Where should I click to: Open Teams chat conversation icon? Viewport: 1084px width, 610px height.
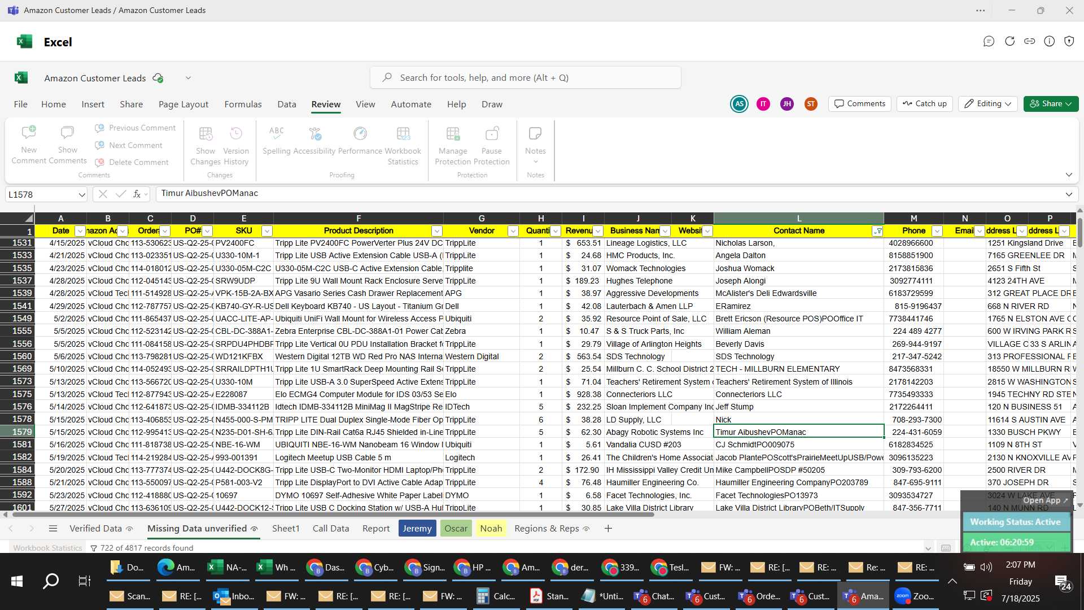pyautogui.click(x=989, y=41)
